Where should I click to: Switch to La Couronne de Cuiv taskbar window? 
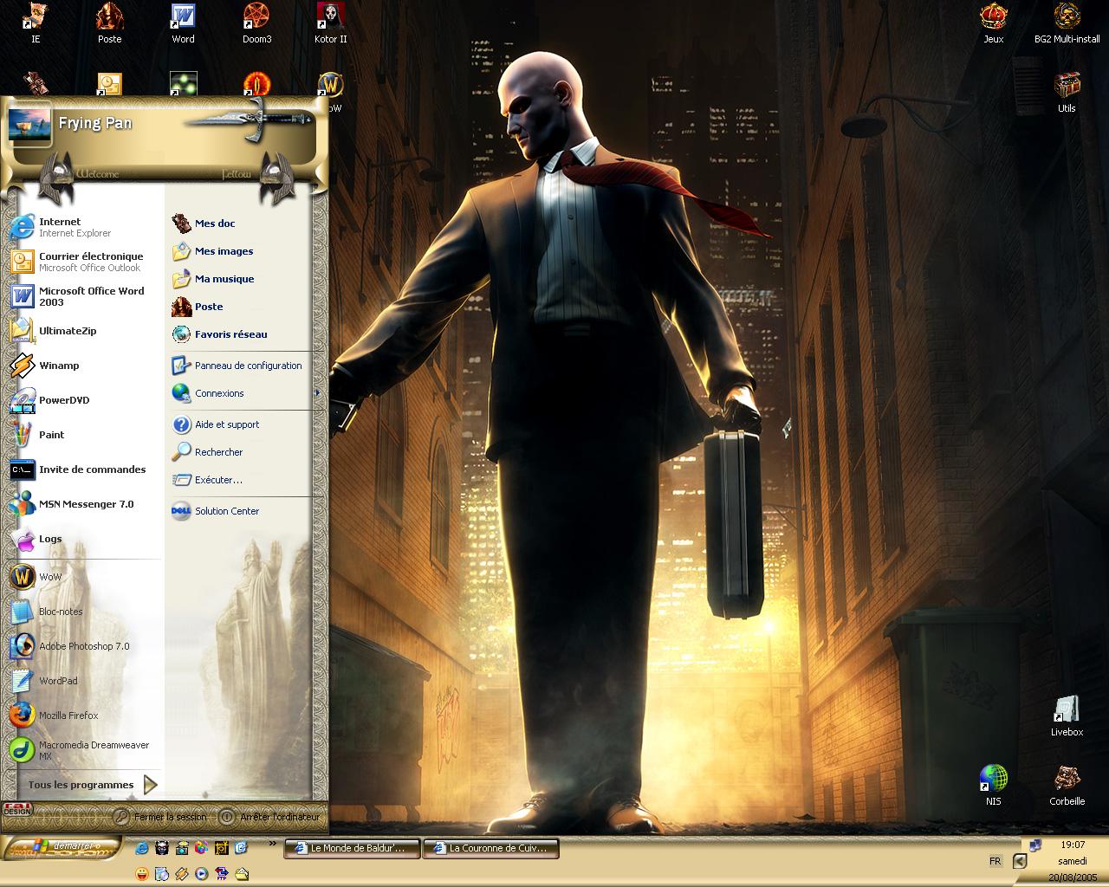[490, 849]
